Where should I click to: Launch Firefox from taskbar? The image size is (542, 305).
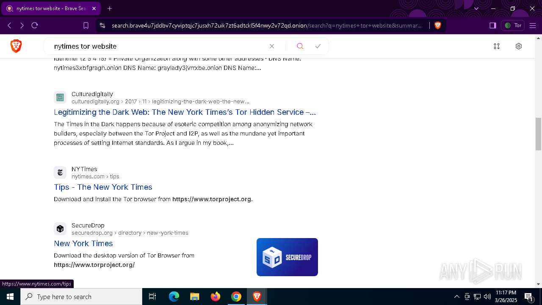(215, 297)
